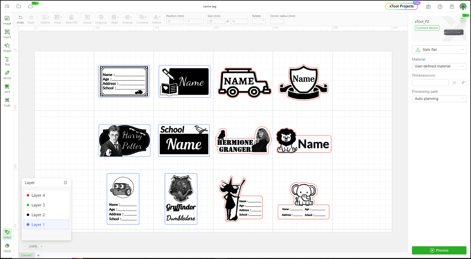The image size is (471, 259).
Task: Click the Thickness input field
Action: pos(430,83)
